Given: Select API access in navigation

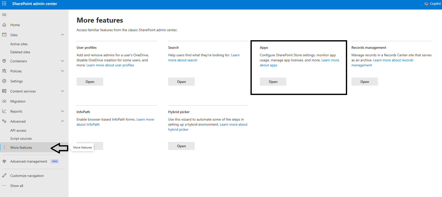Looking at the screenshot, I should [x=18, y=130].
